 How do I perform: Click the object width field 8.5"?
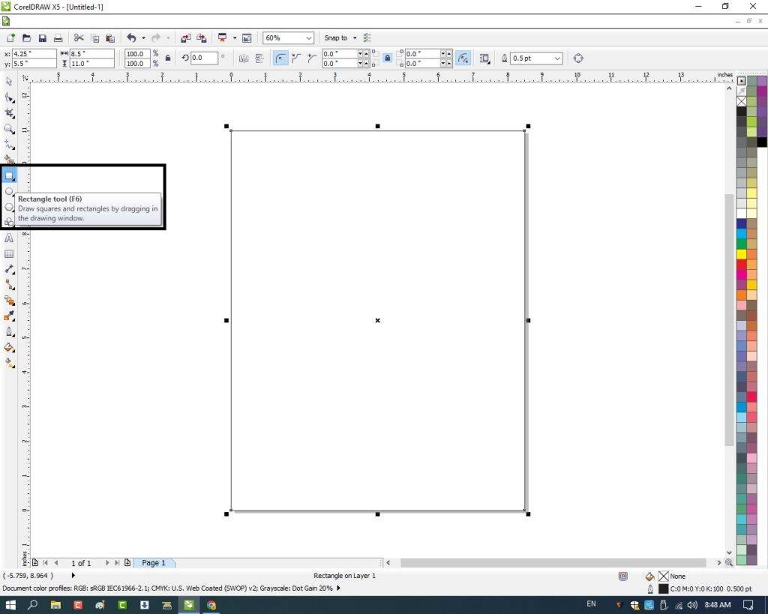92,53
